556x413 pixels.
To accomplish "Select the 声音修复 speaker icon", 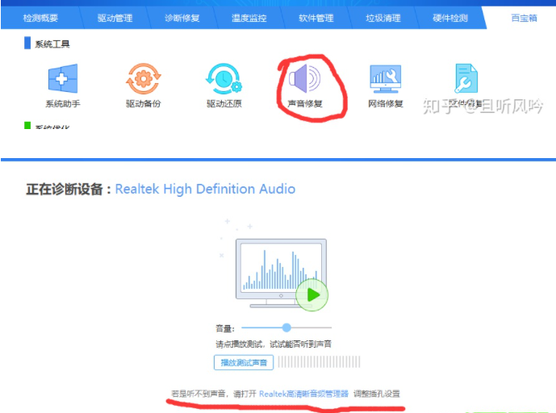I will pos(305,80).
